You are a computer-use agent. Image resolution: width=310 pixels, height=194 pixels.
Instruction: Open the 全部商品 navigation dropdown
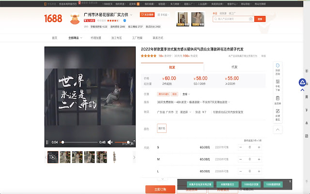pos(74,37)
